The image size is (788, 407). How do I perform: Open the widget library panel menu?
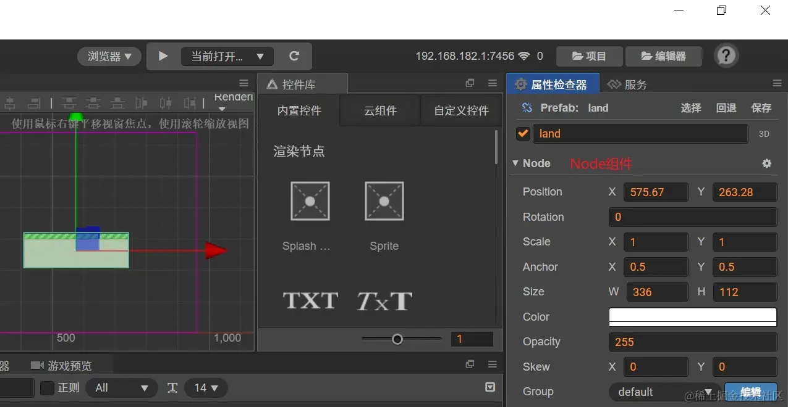click(x=492, y=83)
